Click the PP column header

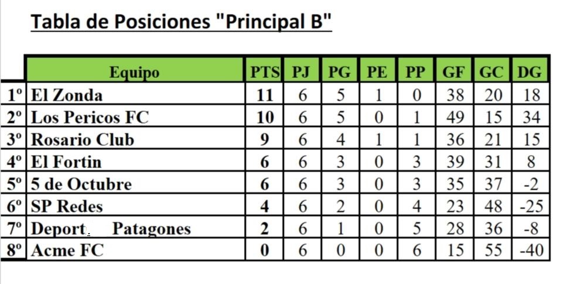coord(415,73)
